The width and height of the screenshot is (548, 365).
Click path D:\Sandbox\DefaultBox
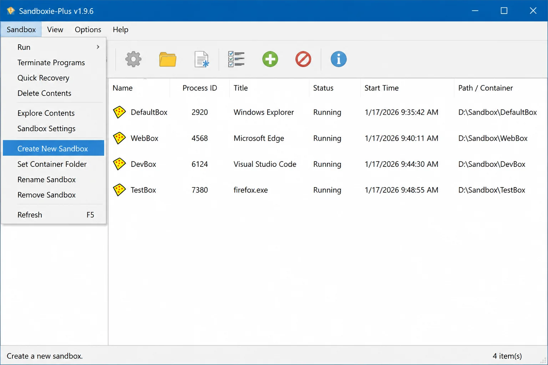[x=497, y=112]
